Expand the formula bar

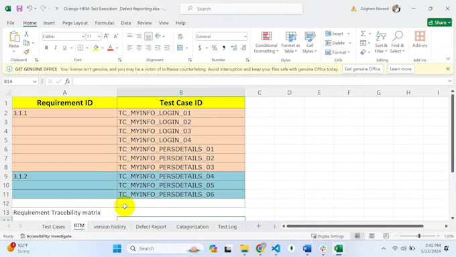(450, 81)
